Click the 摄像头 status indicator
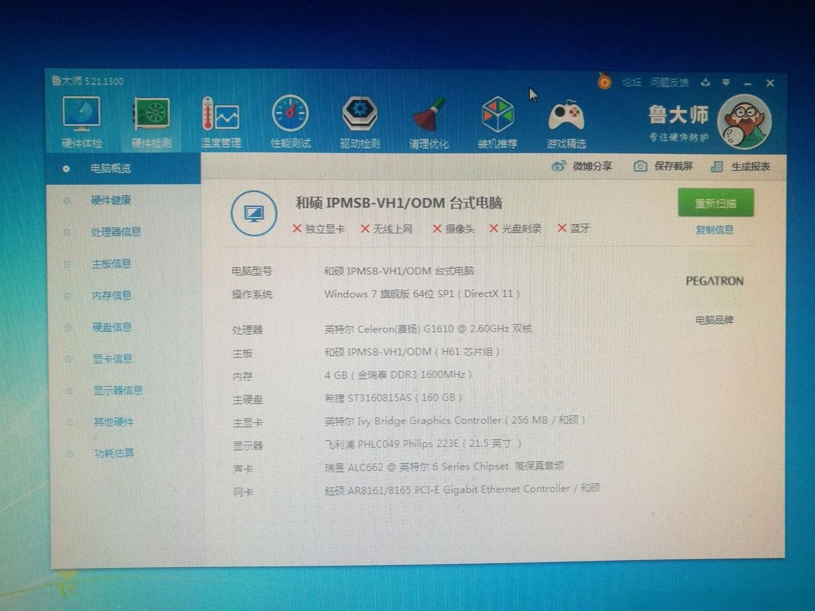The height and width of the screenshot is (611, 815). 453,229
